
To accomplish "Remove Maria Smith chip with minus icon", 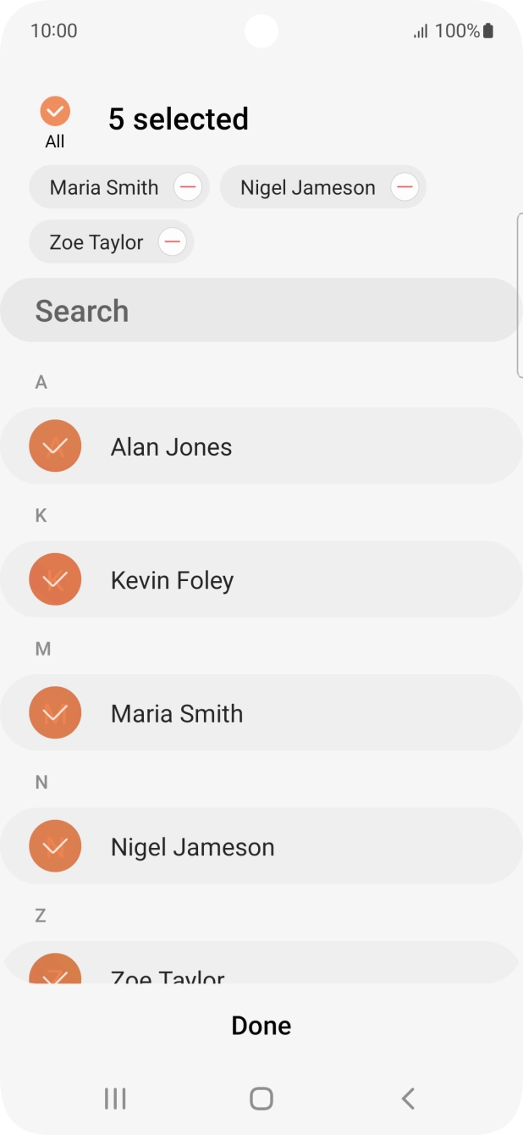I will pyautogui.click(x=188, y=186).
